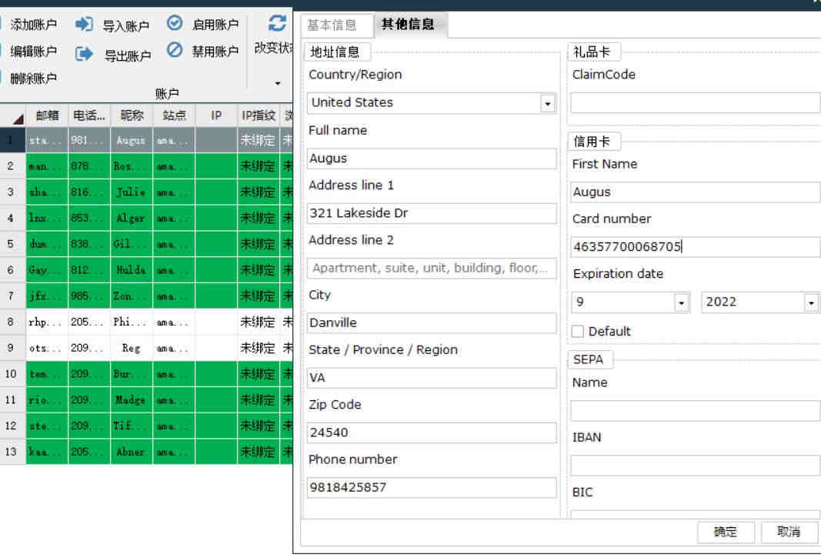This screenshot has width=821, height=558.
Task: Click the Address line 1 input field
Action: point(432,213)
